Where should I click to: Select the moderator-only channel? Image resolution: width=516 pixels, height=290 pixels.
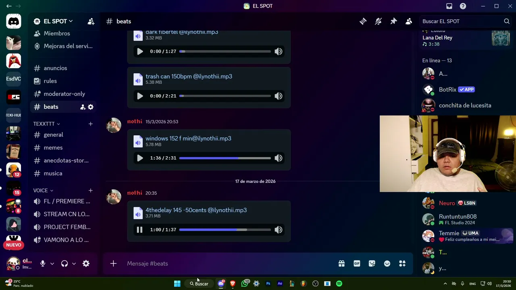coord(63,94)
